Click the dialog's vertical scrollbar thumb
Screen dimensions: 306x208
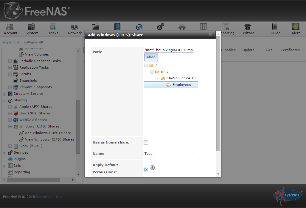pos(218,94)
